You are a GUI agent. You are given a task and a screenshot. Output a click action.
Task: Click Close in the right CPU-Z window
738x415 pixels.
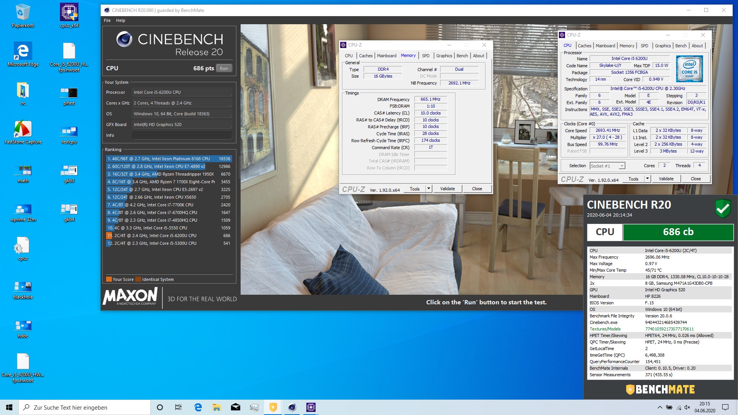point(696,179)
